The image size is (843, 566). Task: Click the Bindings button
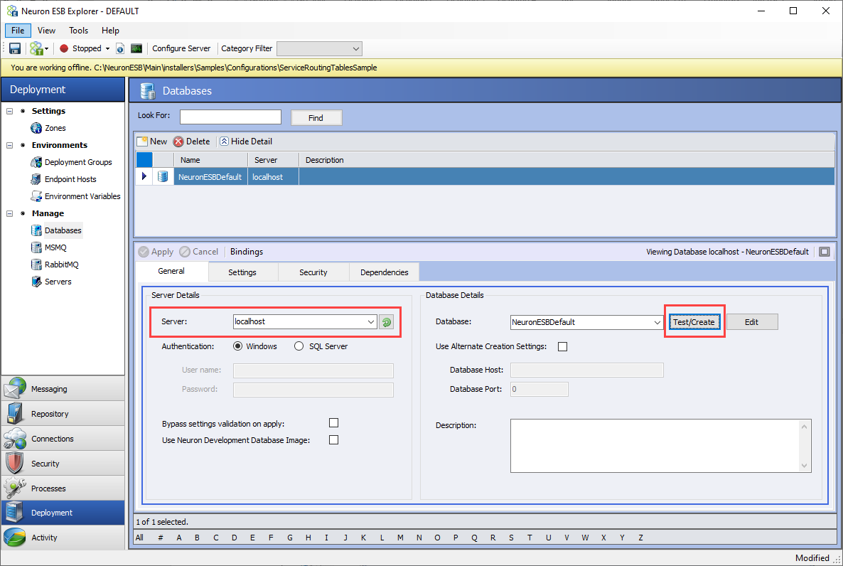247,252
